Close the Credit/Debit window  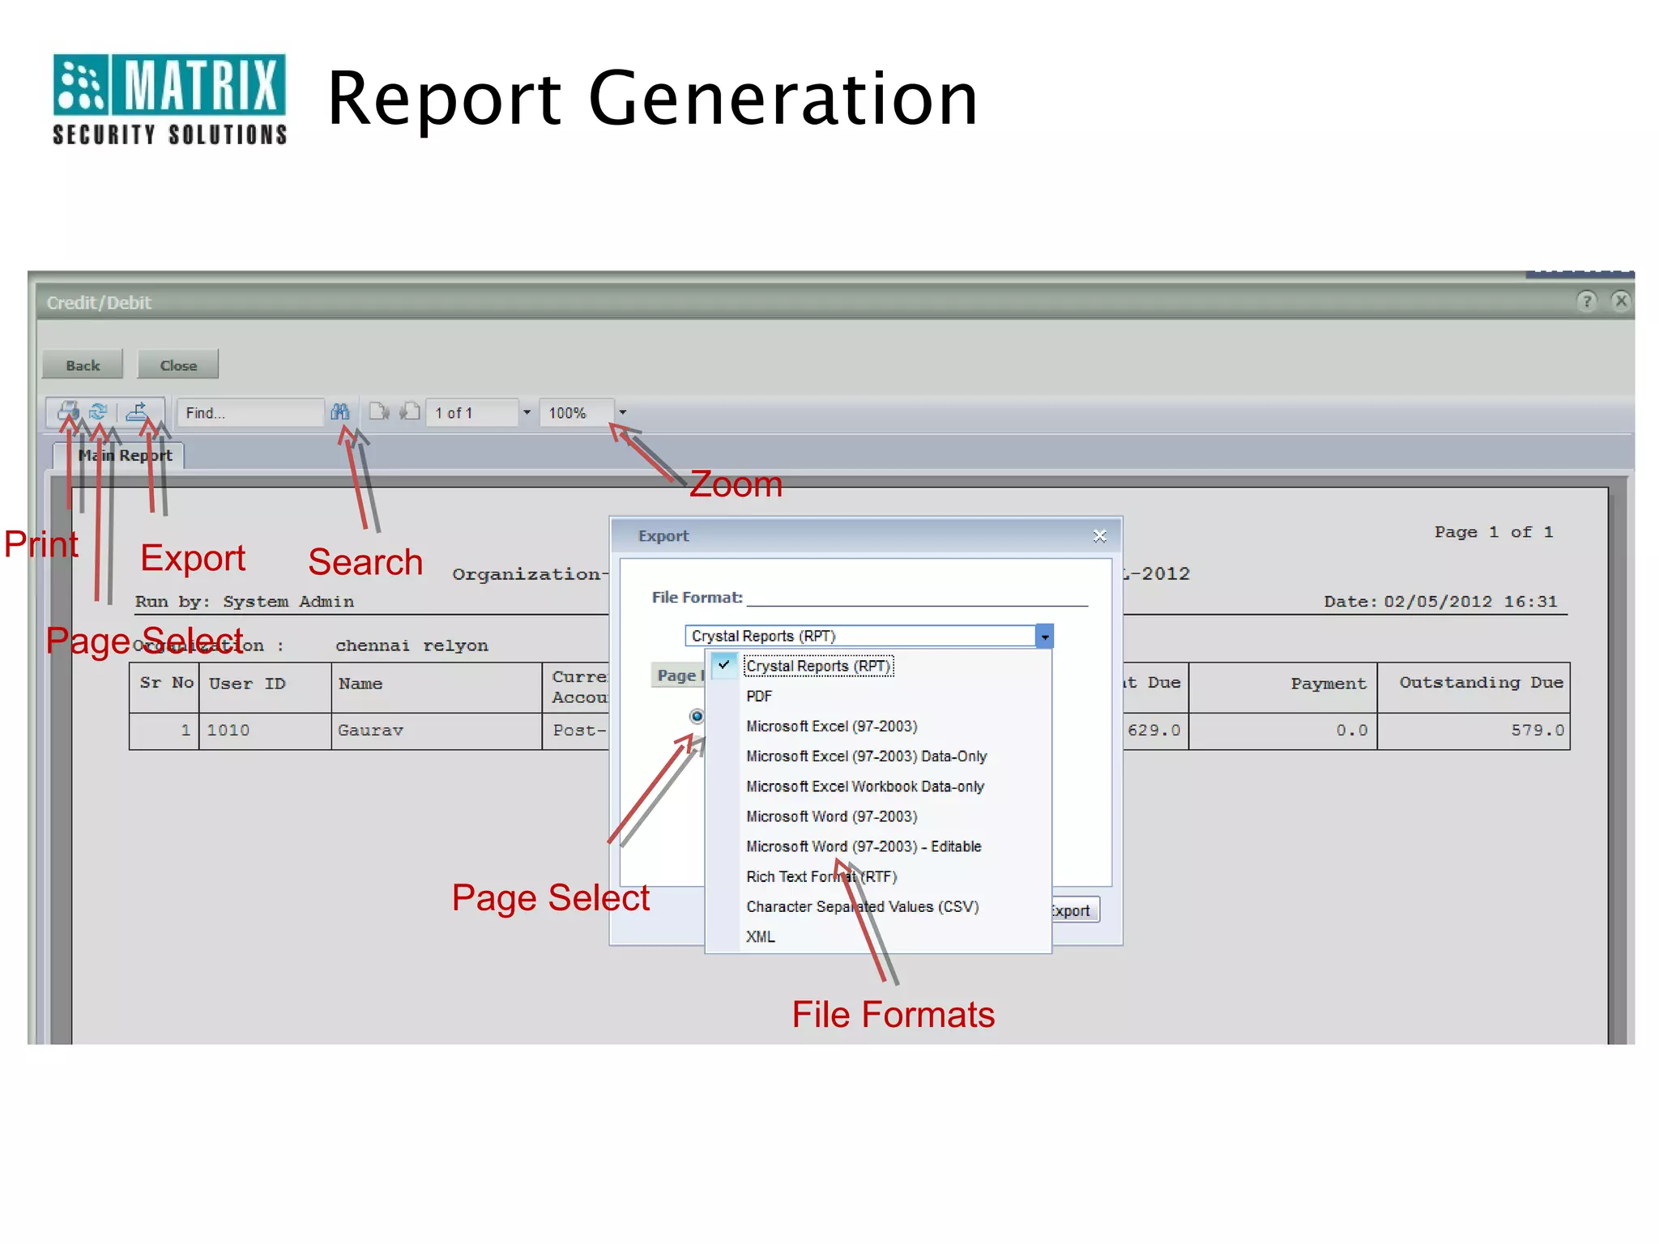tap(1620, 301)
